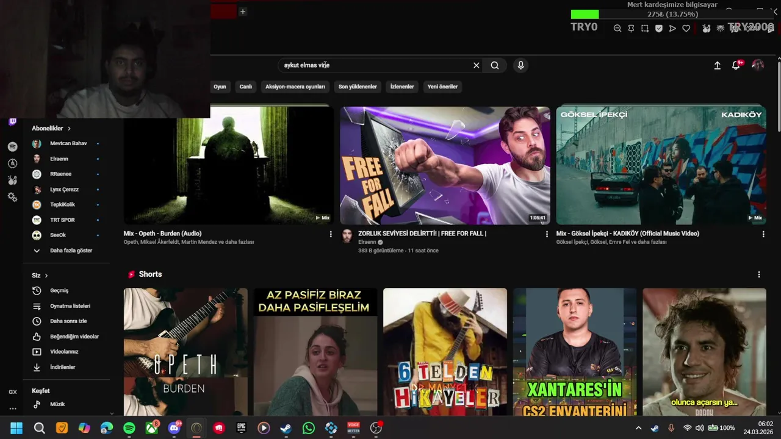Click the pin icon in address bar
The height and width of the screenshot is (439, 781).
tap(631, 29)
